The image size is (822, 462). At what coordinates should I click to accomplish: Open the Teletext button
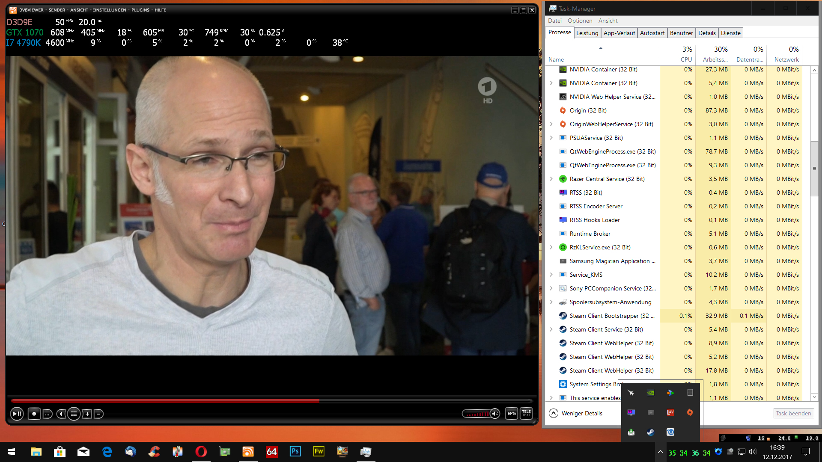click(x=526, y=414)
